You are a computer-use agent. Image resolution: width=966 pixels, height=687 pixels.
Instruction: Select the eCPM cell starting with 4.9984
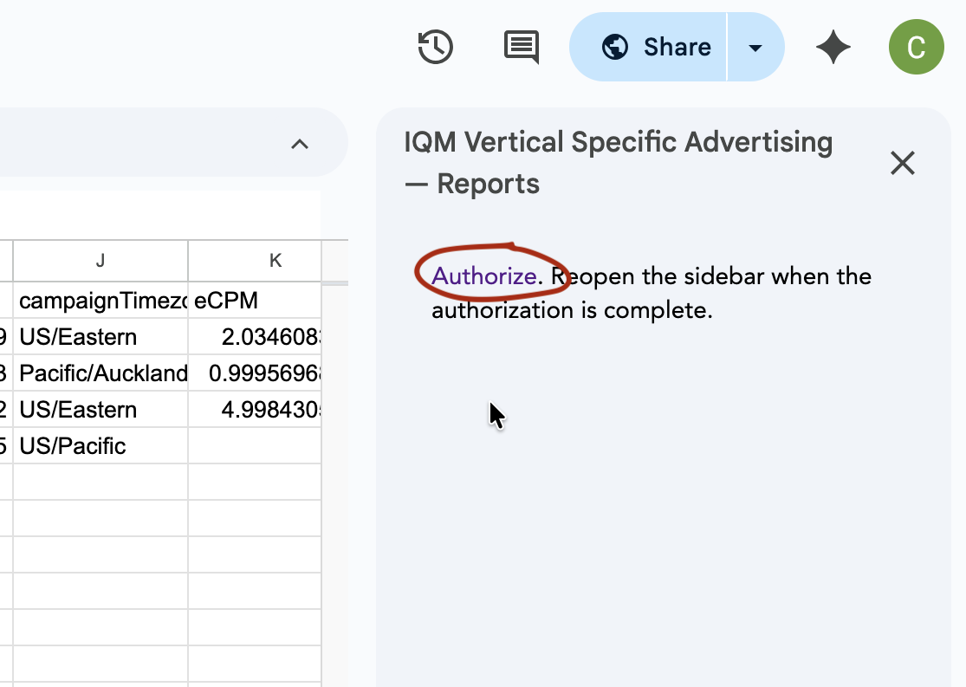(256, 410)
